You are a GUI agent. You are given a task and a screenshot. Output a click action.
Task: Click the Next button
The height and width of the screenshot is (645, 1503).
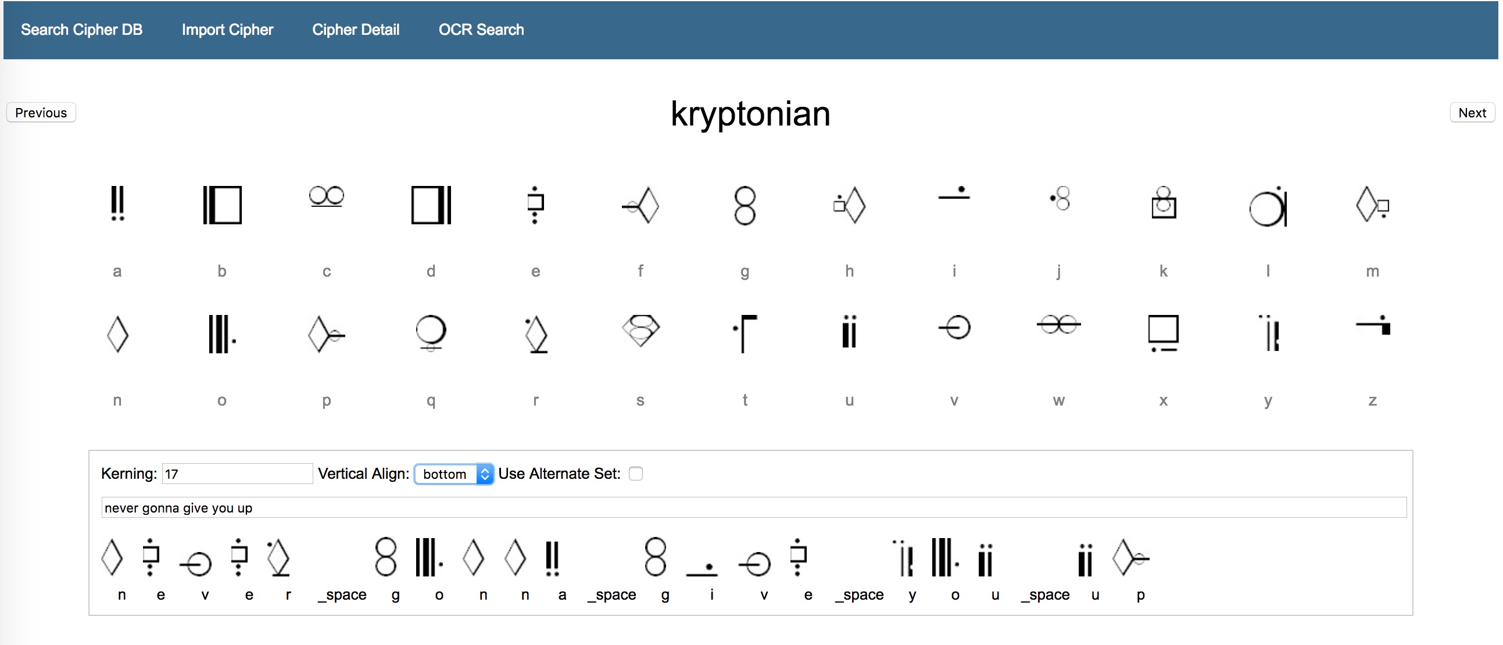click(x=1472, y=113)
